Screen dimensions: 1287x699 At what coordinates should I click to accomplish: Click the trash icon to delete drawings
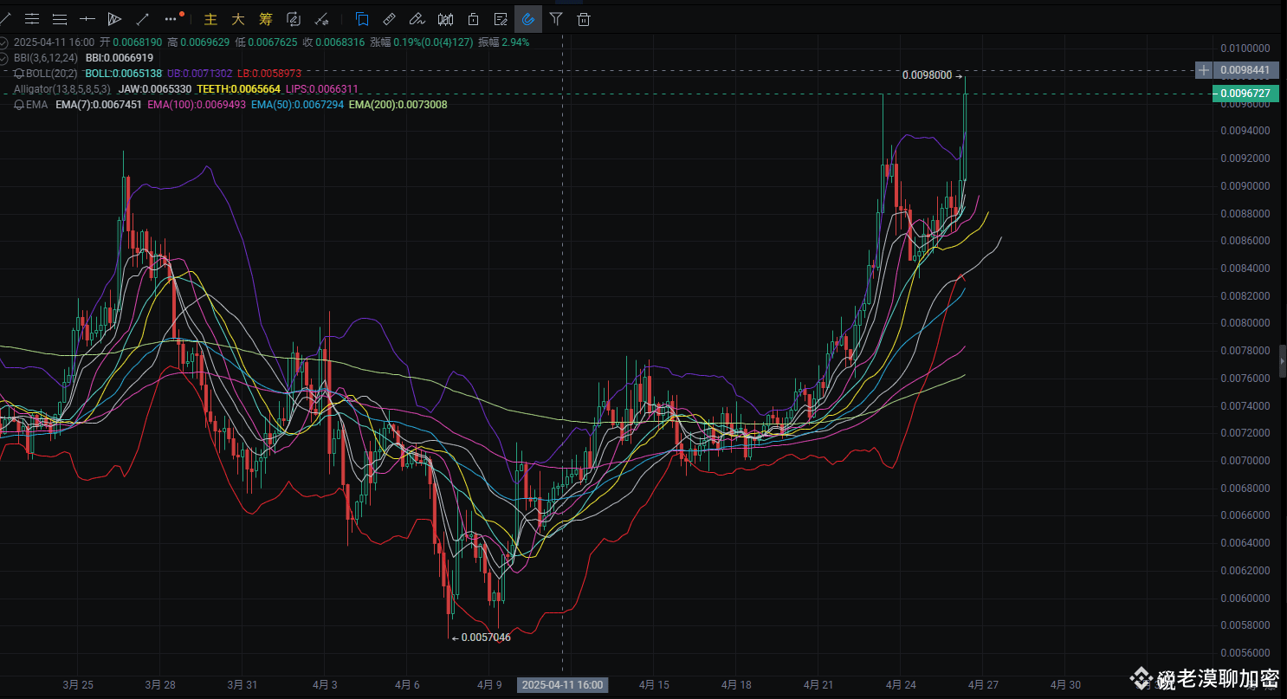click(x=584, y=18)
